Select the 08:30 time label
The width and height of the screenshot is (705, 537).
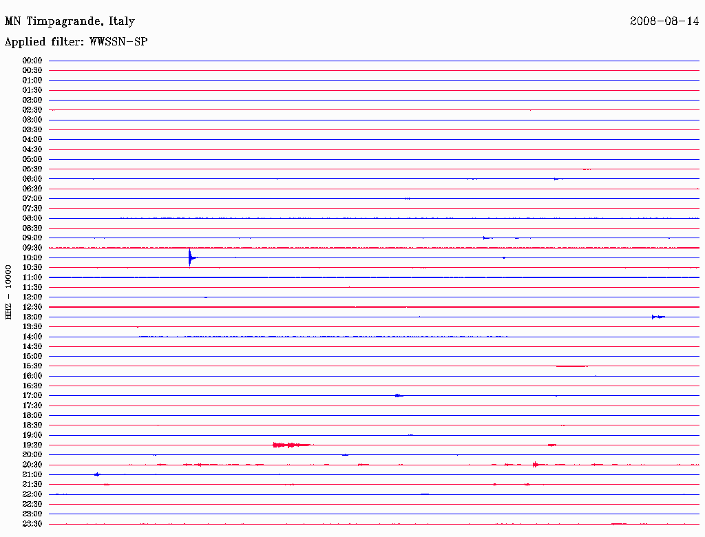tap(32, 229)
